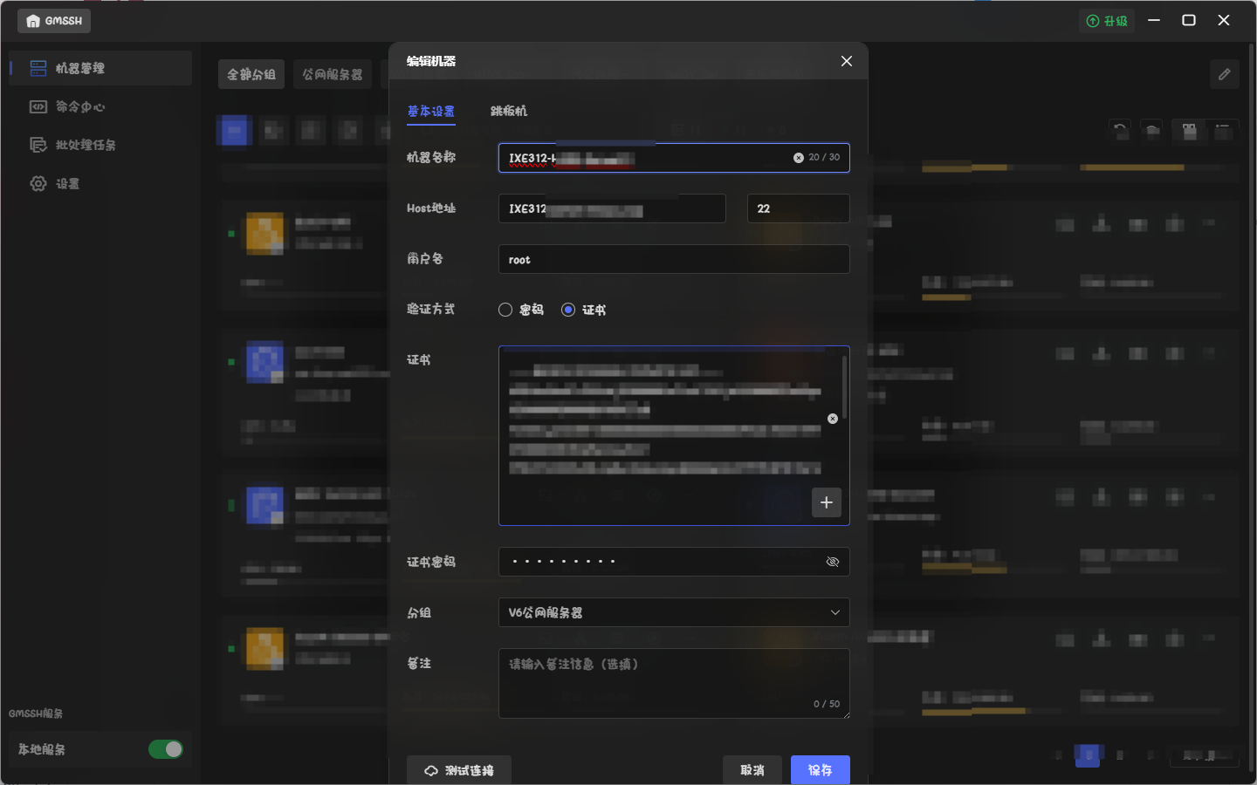The height and width of the screenshot is (785, 1257).
Task: Close the 编辑机器 dialog
Action: [x=847, y=61]
